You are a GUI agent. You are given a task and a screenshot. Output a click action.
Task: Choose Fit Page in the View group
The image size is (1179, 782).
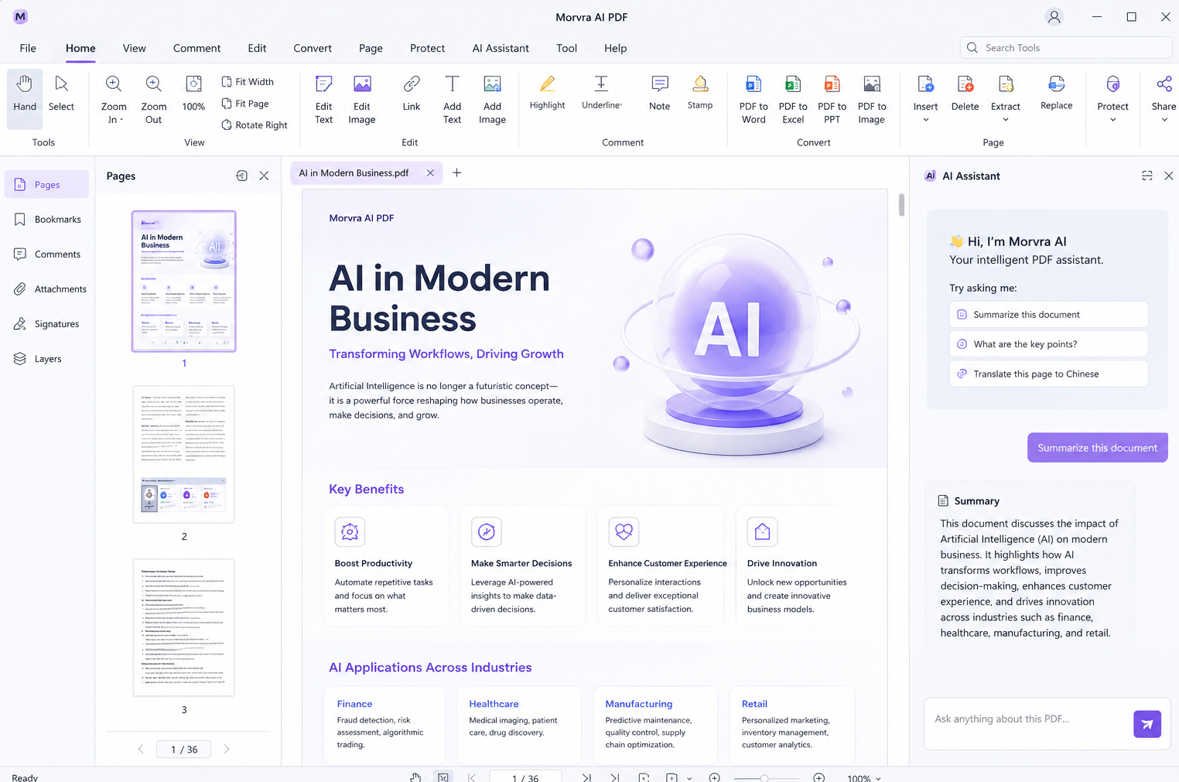point(245,103)
